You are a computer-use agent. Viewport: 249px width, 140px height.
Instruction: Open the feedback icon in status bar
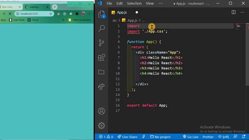click(x=235, y=136)
